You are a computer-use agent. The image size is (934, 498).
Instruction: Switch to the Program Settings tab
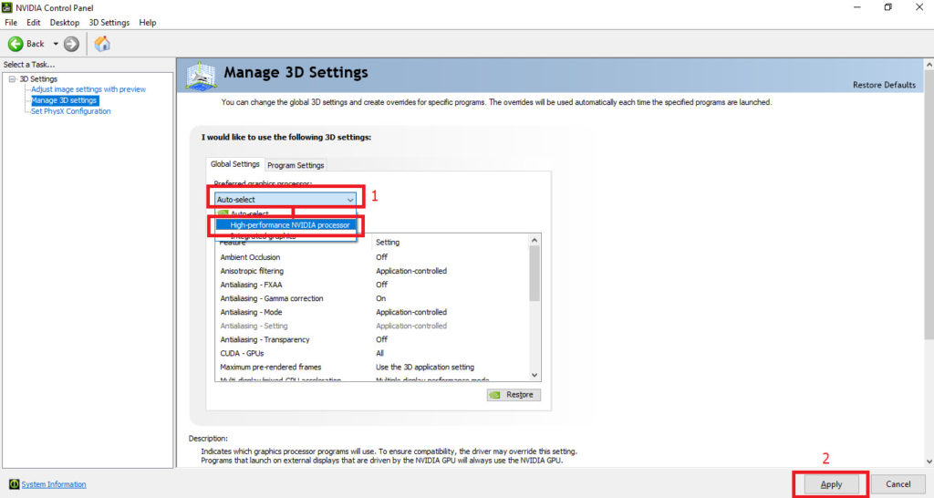(x=296, y=165)
